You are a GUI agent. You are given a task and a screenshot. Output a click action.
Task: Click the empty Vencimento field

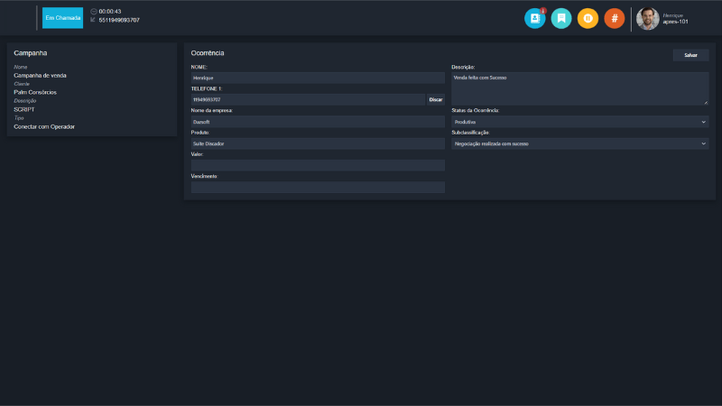point(318,187)
